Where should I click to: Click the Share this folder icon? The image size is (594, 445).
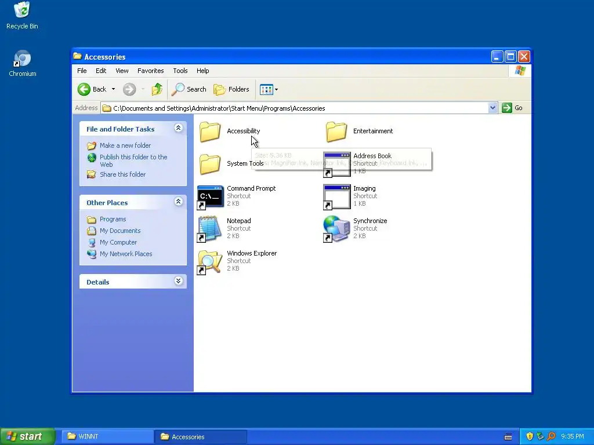91,174
